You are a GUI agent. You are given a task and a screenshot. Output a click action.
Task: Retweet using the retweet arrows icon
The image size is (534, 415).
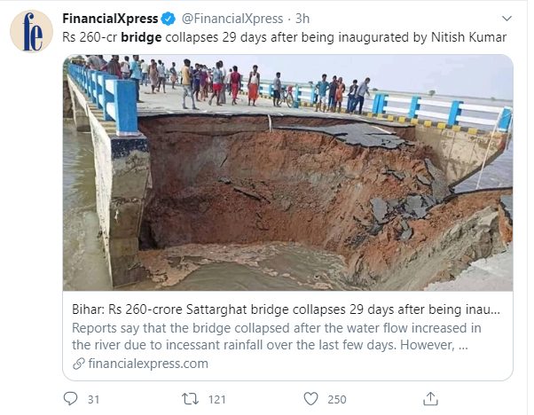tap(189, 399)
